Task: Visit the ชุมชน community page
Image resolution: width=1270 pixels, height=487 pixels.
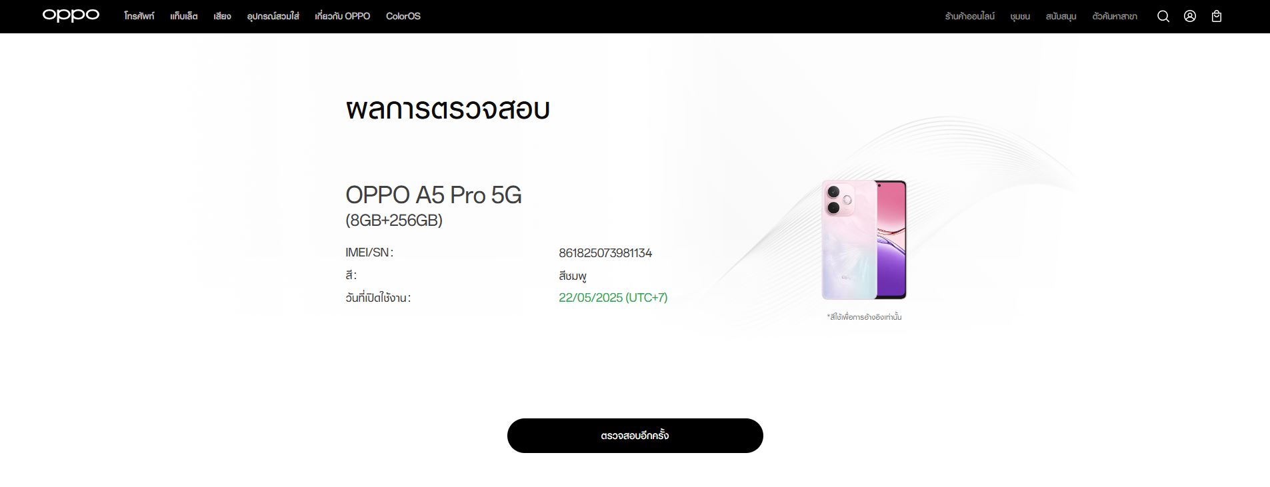Action: coord(1021,16)
